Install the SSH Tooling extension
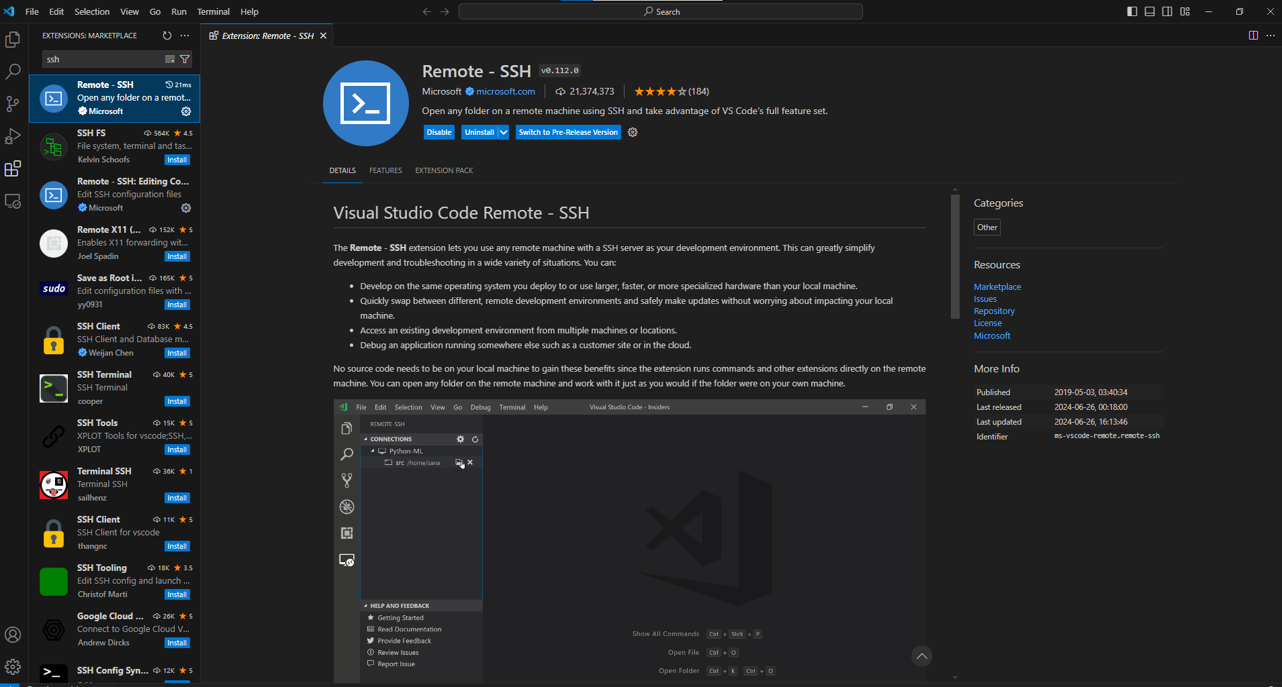Image resolution: width=1282 pixels, height=687 pixels. point(177,594)
